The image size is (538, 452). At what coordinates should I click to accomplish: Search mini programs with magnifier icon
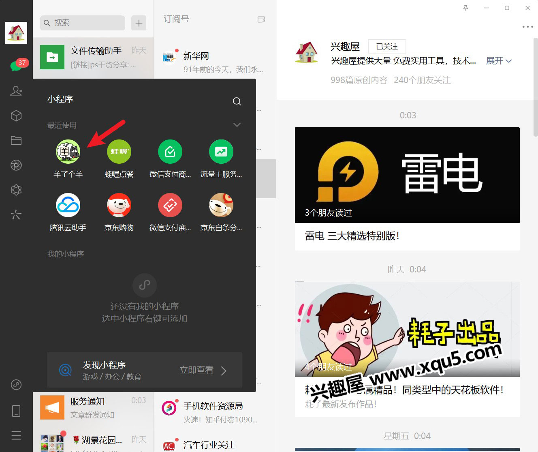(237, 101)
